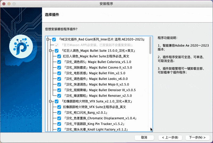Collapse the Magic Bullet Suite 15.0.0 tree branch
This screenshot has width=213, height=143.
[50, 51]
